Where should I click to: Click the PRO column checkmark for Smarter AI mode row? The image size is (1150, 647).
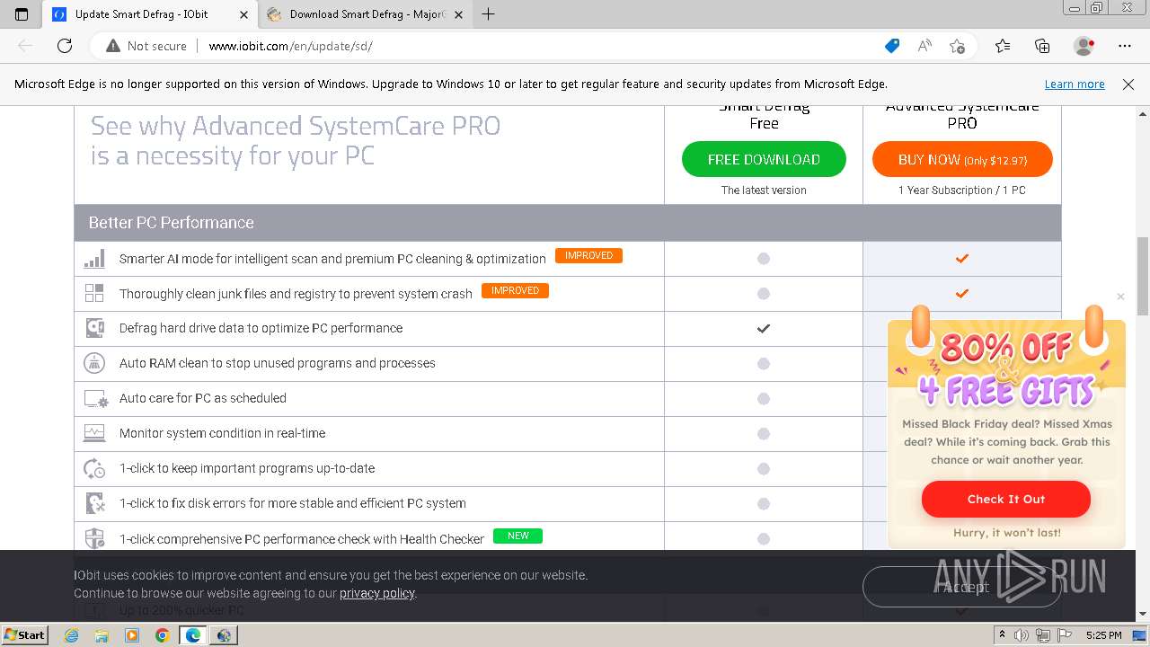[x=962, y=259]
